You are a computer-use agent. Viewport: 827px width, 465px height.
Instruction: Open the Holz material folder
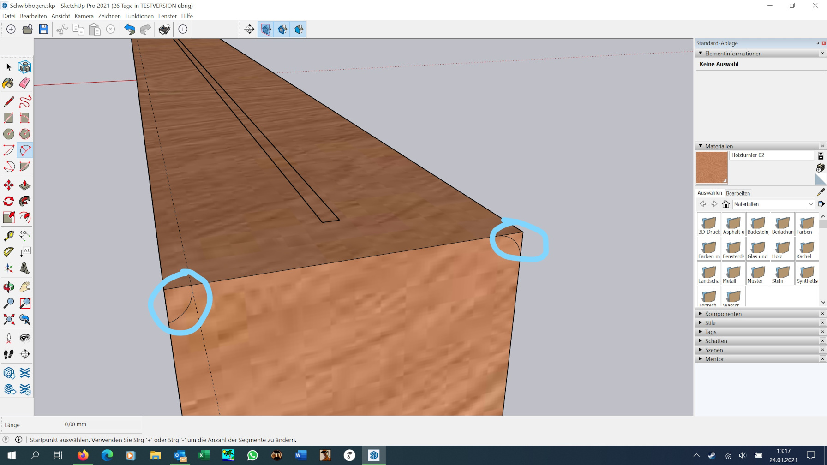(782, 250)
